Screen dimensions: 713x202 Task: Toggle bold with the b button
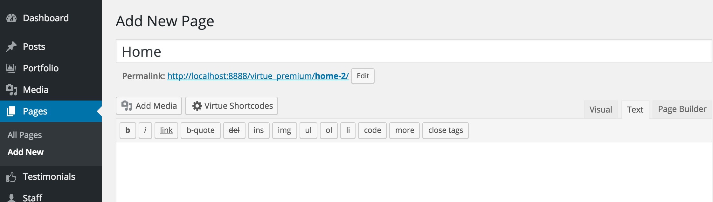click(128, 130)
